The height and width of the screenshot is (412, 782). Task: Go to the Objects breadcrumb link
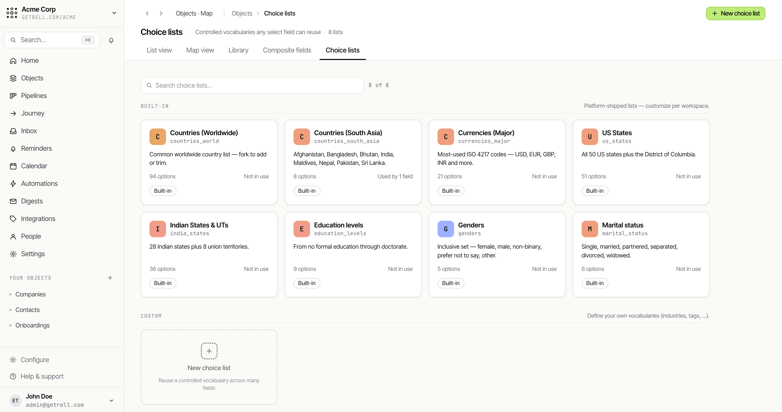click(242, 13)
